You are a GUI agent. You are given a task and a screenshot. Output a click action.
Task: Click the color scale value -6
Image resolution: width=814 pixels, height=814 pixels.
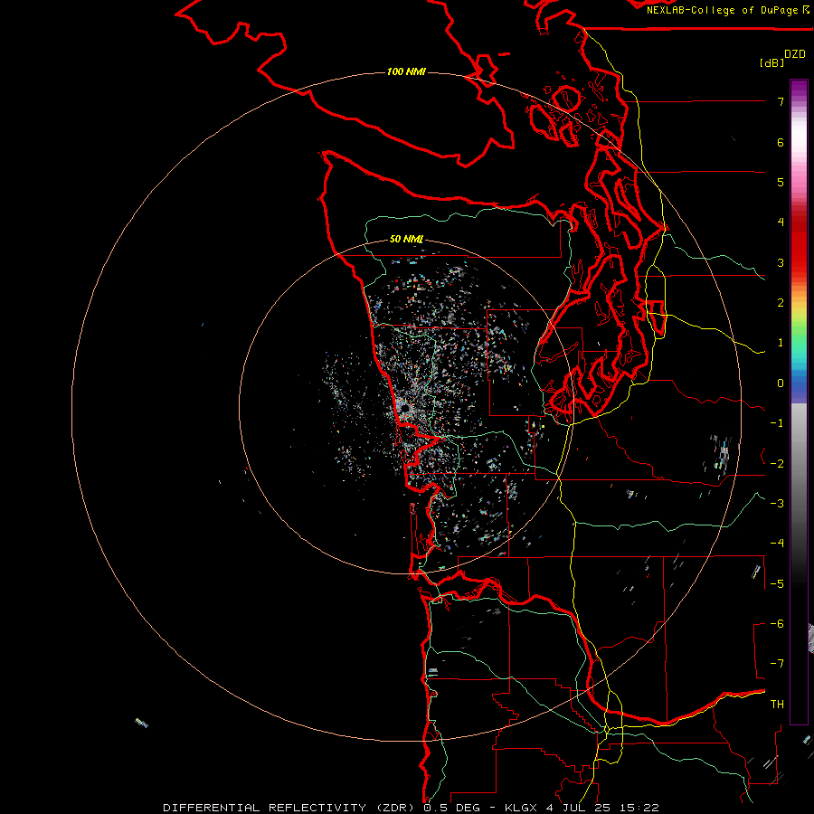coord(777,624)
